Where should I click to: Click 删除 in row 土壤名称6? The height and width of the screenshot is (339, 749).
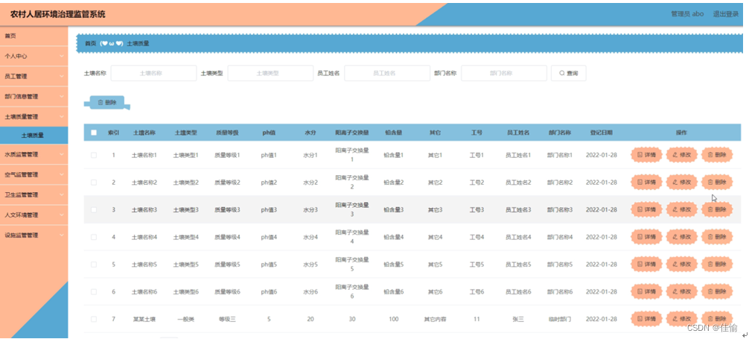coord(717,291)
